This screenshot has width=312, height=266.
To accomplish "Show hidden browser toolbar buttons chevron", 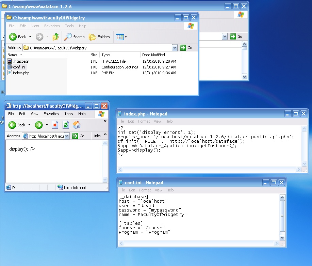I will [x=105, y=121].
